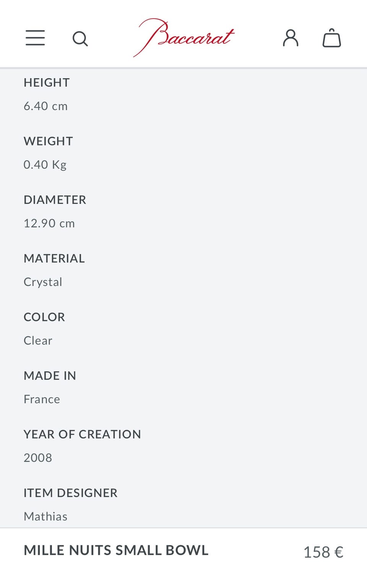Open the user account icon
Image resolution: width=367 pixels, height=570 pixels.
(291, 38)
